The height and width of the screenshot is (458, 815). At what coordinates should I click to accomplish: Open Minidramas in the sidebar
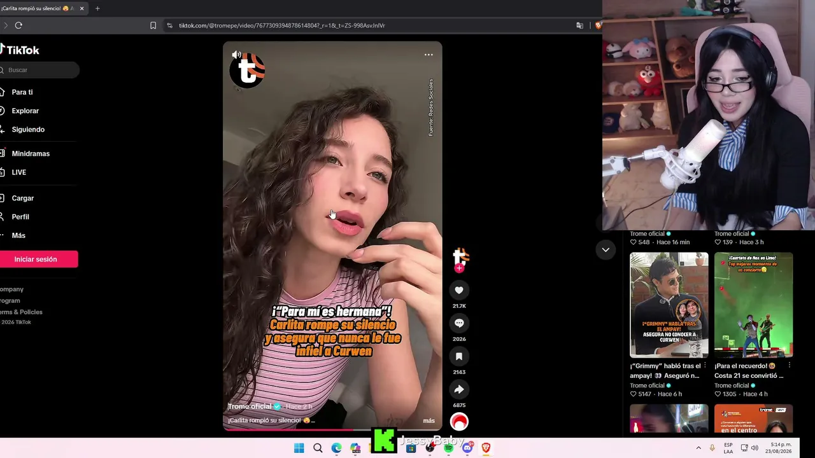(31, 153)
